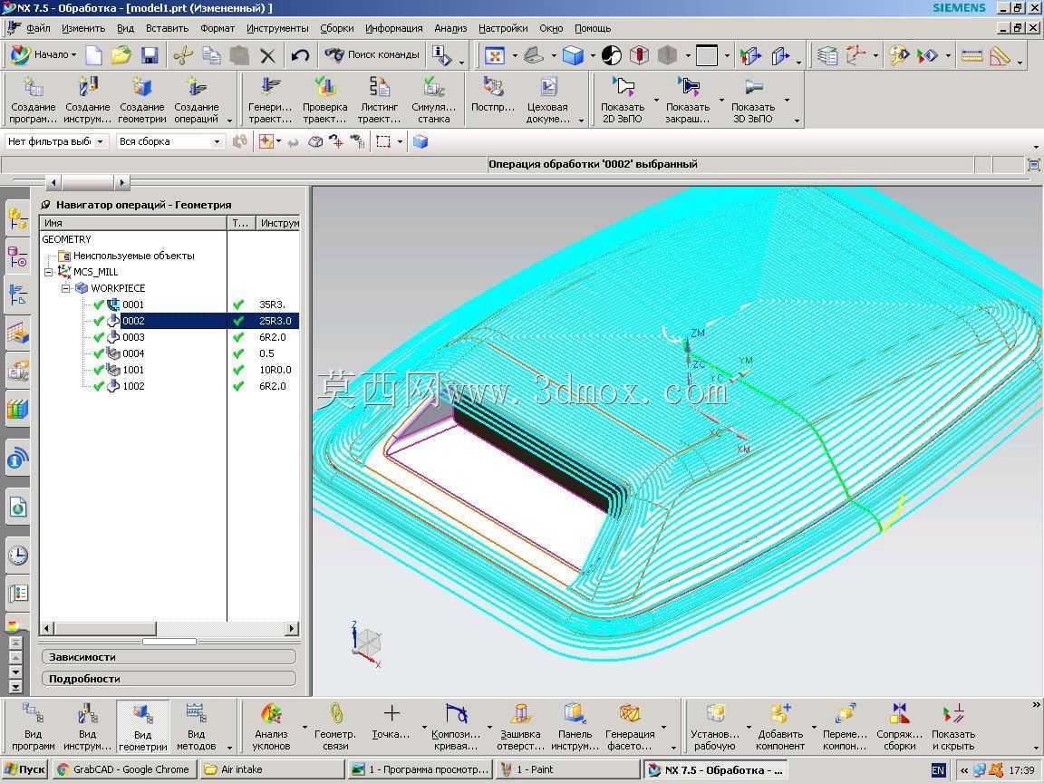
Task: Open dropdown arrow beside Показать 2D ЗвПО
Action: click(656, 101)
